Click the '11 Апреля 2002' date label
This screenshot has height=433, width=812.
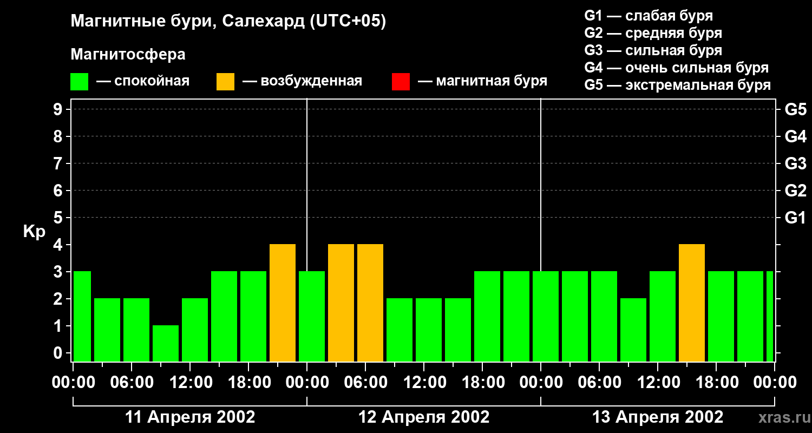coord(190,417)
